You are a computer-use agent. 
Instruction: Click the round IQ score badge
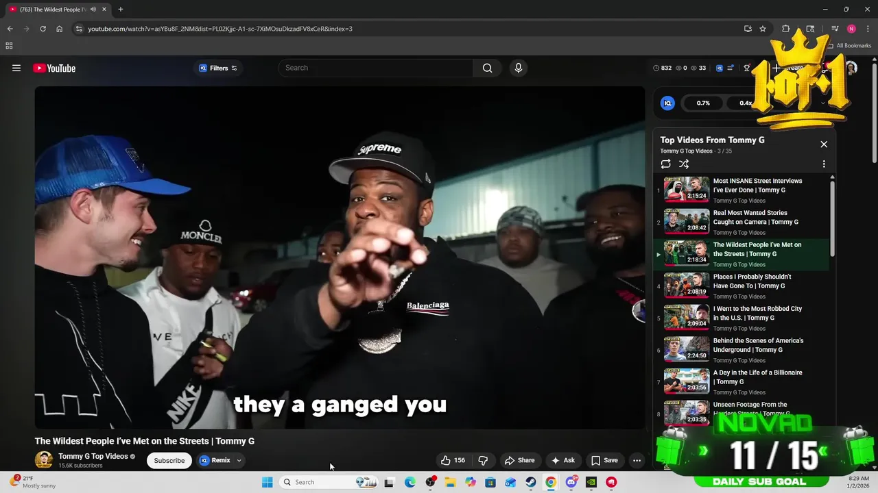[667, 103]
